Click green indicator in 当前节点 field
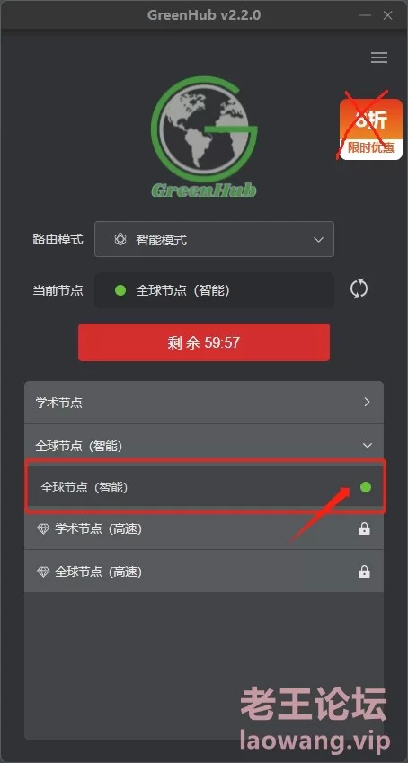The height and width of the screenshot is (763, 408). 120,290
